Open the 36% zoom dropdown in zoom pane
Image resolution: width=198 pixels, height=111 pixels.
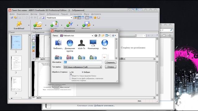38,97
